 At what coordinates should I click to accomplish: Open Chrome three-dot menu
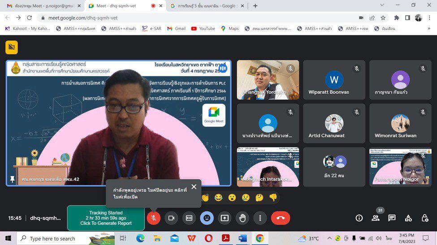coord(429,18)
